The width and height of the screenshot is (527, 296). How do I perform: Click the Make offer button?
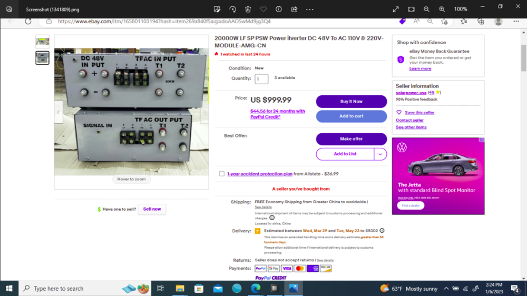[x=351, y=139]
